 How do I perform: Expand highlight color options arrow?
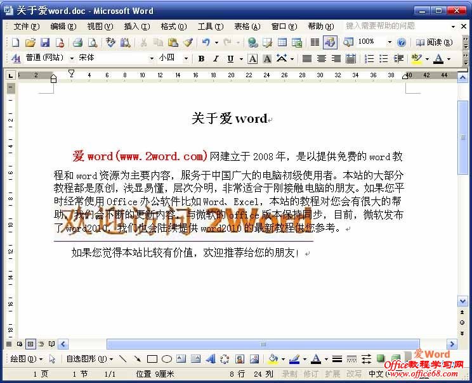427,59
